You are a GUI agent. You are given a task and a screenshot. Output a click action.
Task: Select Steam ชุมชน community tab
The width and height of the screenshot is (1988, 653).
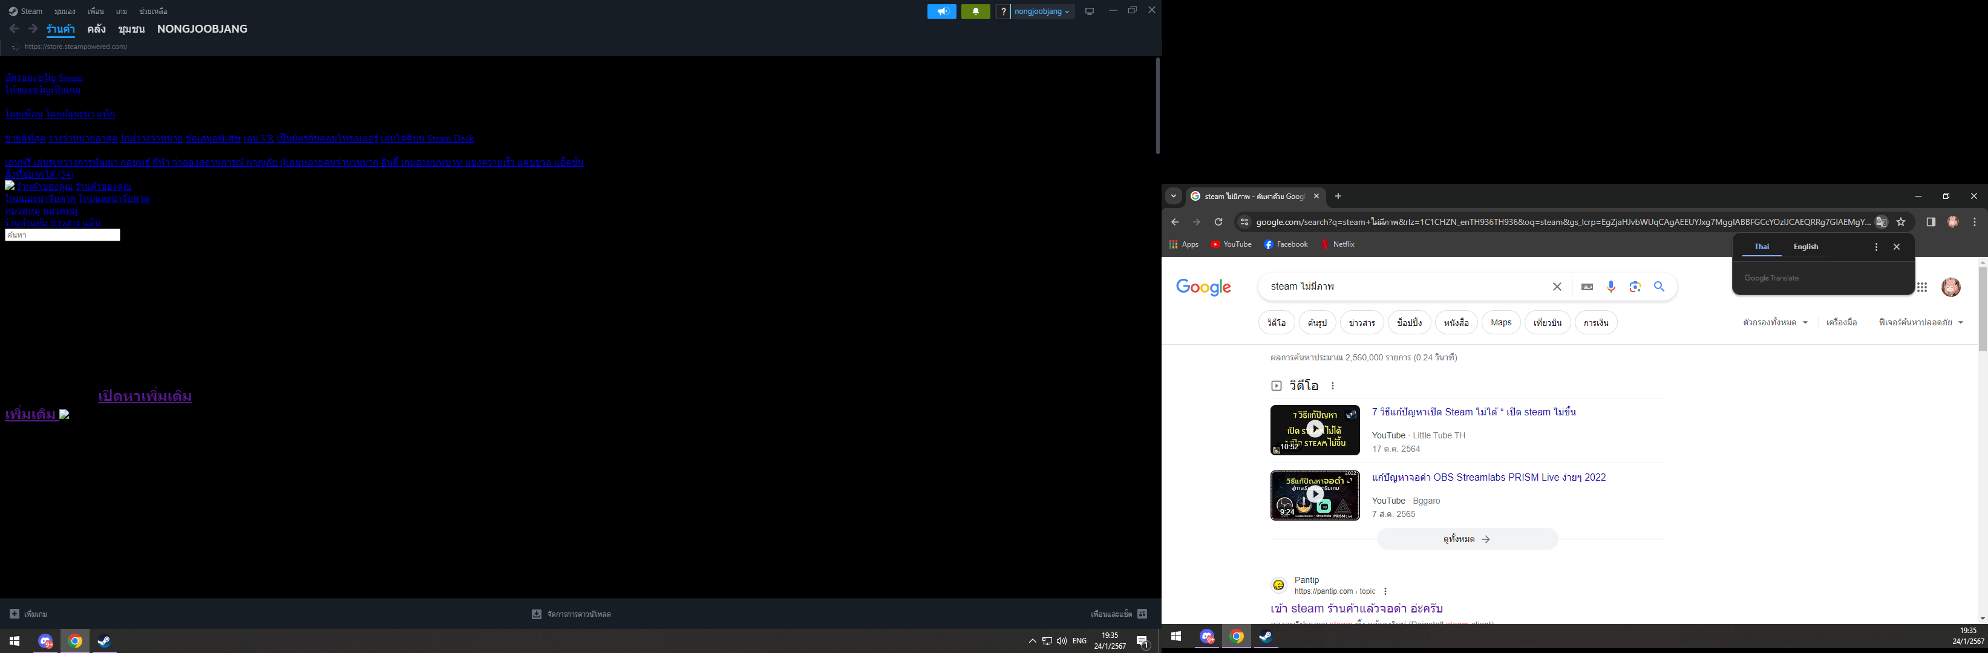[x=131, y=29]
